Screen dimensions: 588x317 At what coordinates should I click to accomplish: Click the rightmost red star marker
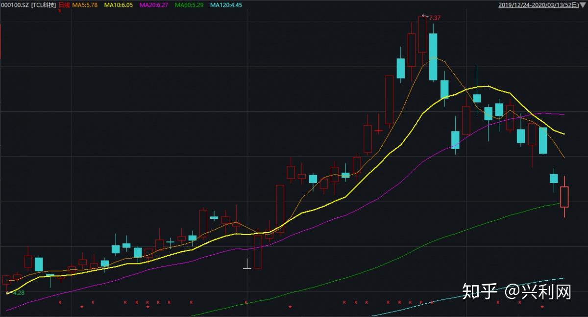542,307
